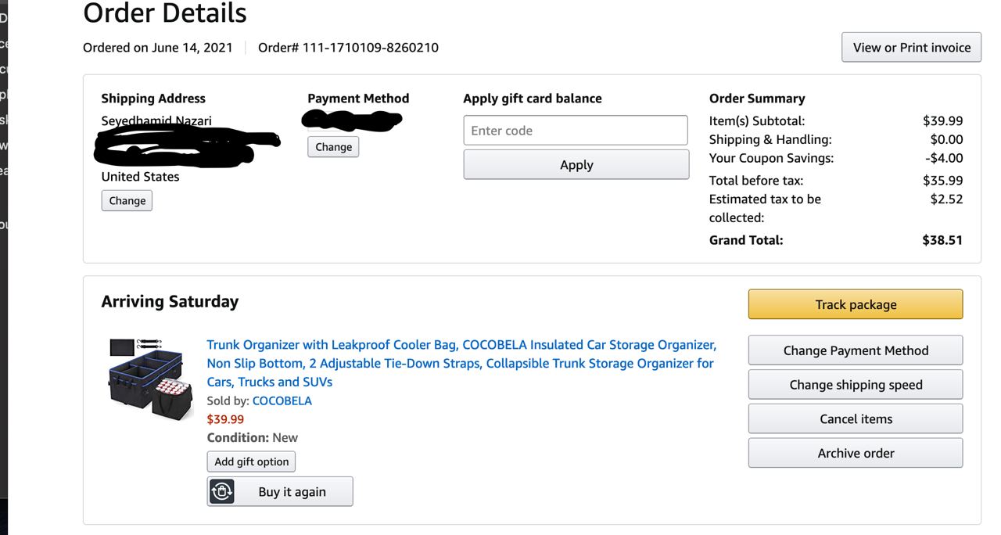The width and height of the screenshot is (1001, 535).
Task: Click the red $39.99 item price
Action: [x=225, y=419]
